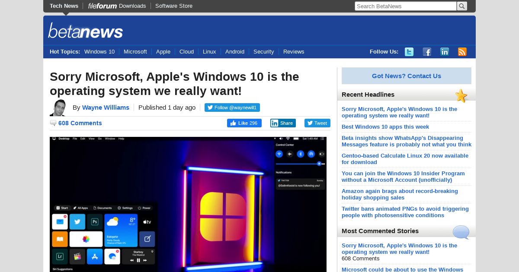This screenshot has width=519, height=272.
Task: Click LinkedIn Share button
Action: click(x=283, y=123)
